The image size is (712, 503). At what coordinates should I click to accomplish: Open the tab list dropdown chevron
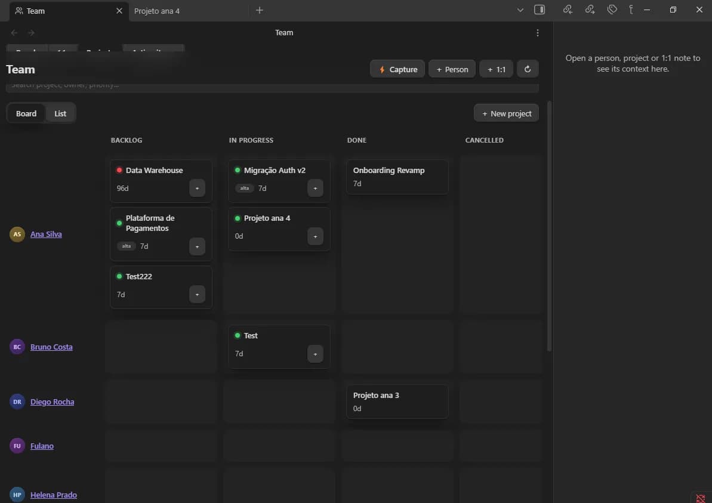click(520, 10)
